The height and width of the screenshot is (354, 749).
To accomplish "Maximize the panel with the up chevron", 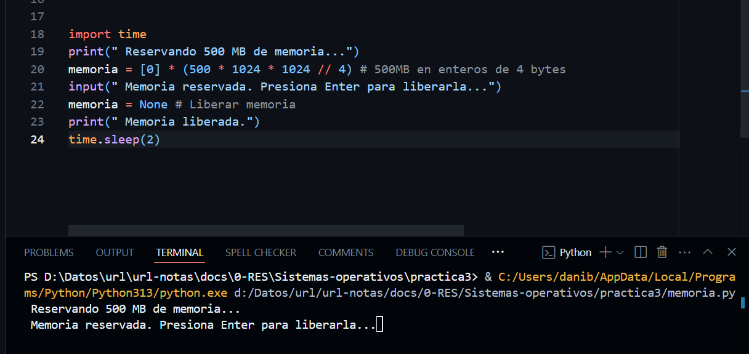I will 708,252.
